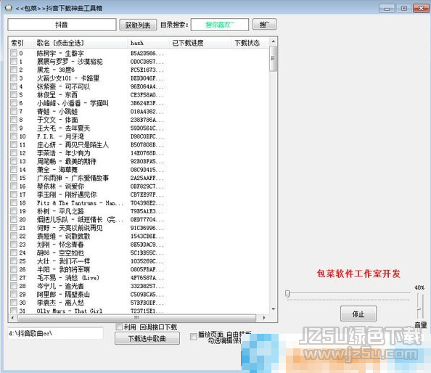Check row 0 陈柯宇 - 生僻字
This screenshot has width=431, height=373.
coord(14,53)
